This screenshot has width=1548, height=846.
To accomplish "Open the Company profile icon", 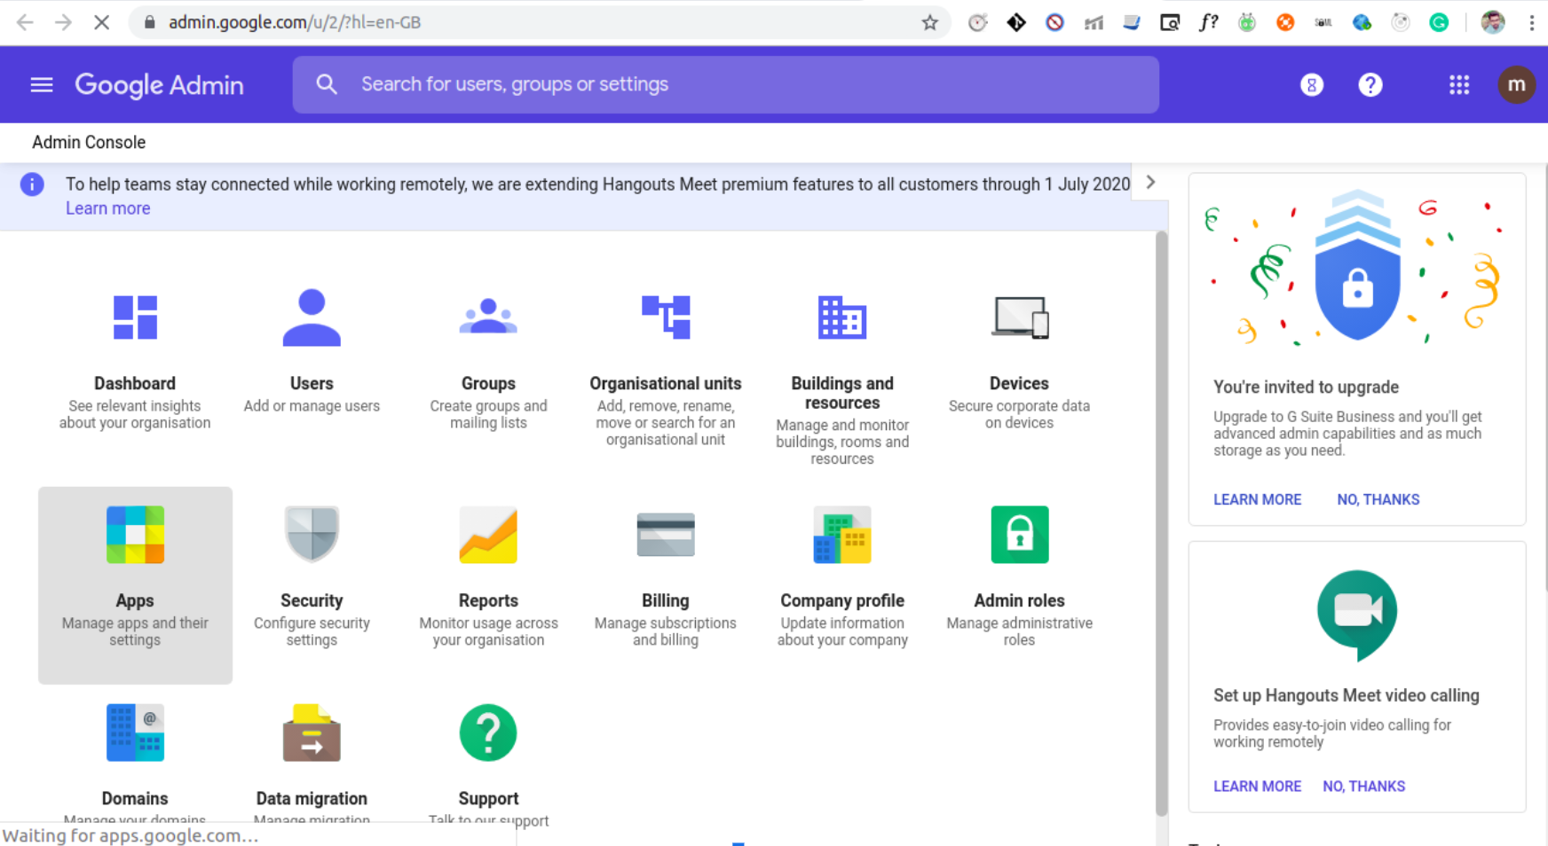I will tap(842, 535).
